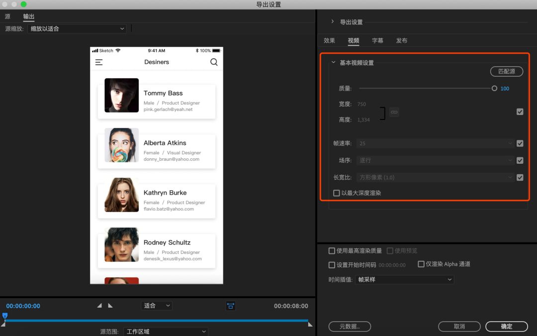
Task: Open the 源缩放 dropdown showing 缩放以适合
Action: [77, 29]
